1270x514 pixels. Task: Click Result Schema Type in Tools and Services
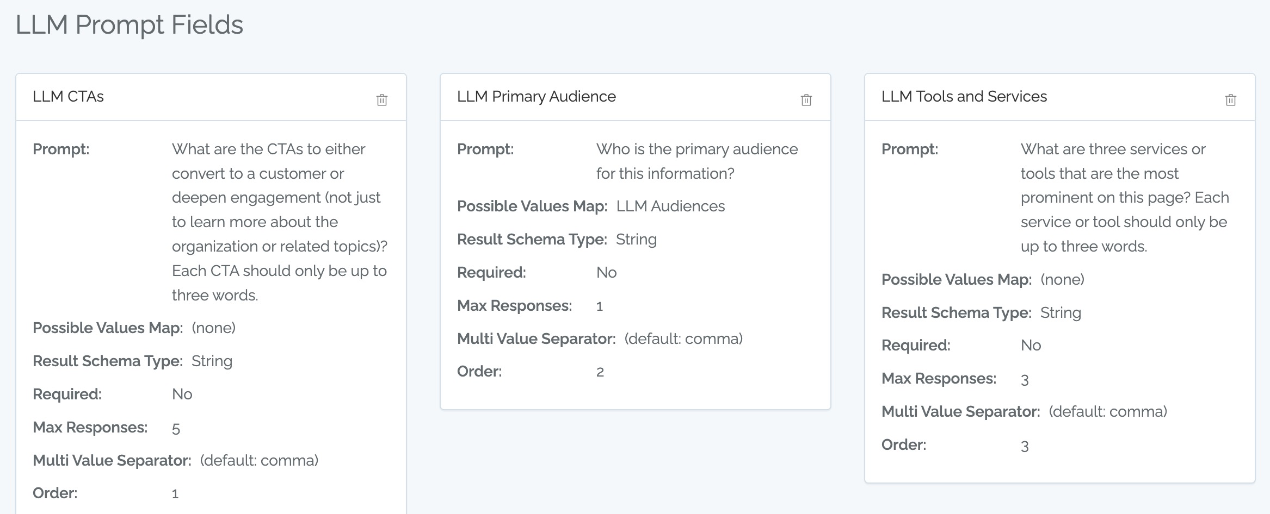click(x=1061, y=313)
